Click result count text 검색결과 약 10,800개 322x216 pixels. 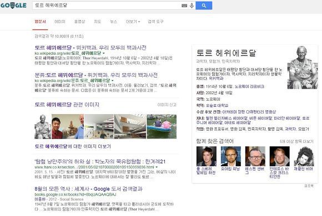(x=59, y=36)
